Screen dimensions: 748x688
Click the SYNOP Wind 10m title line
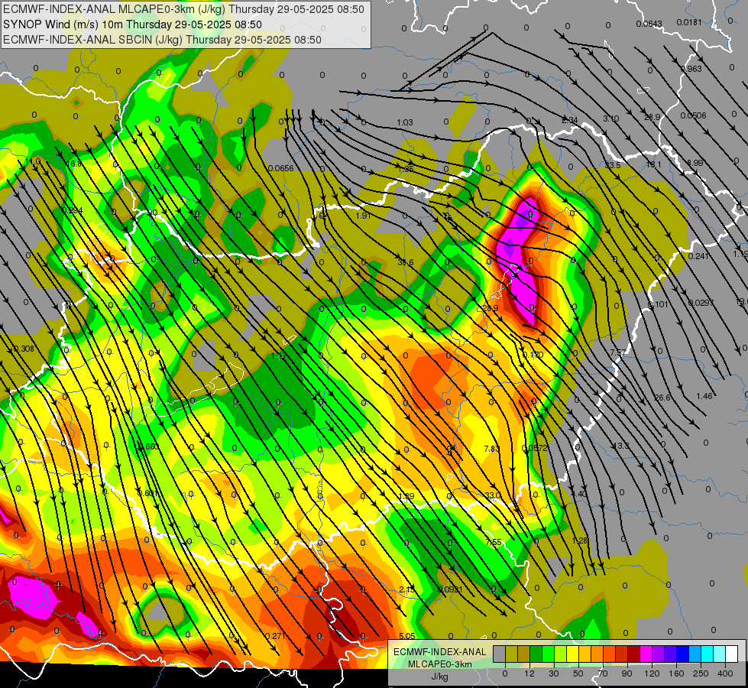133,24
